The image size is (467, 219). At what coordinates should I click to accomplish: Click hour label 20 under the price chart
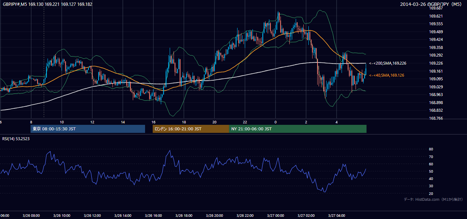(214, 122)
